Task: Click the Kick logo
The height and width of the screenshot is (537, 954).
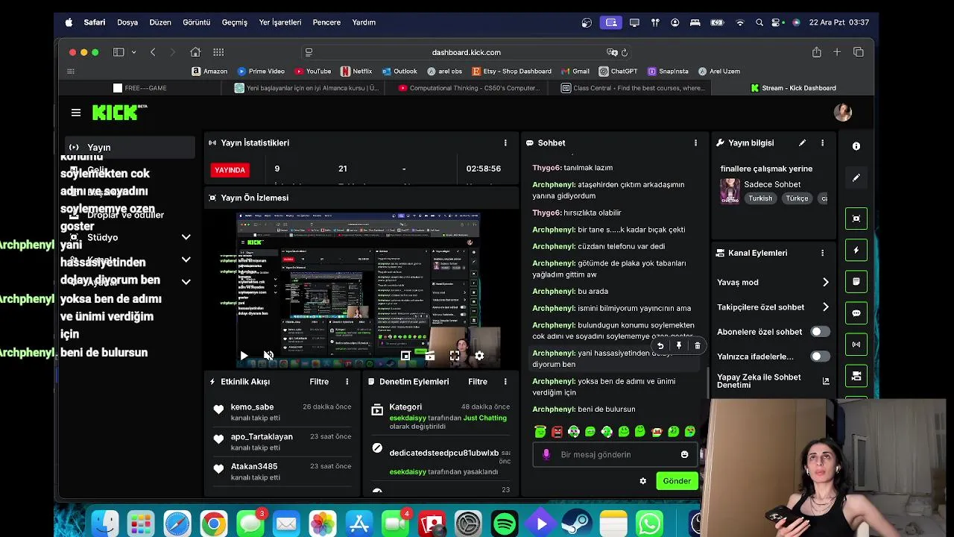Action: coord(119,112)
